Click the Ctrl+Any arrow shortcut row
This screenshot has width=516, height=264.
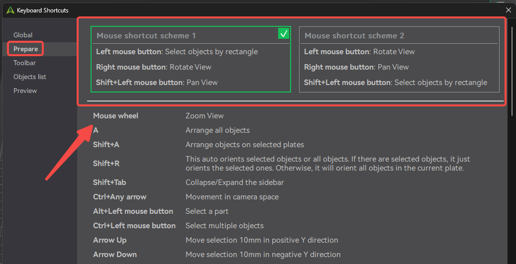119,197
